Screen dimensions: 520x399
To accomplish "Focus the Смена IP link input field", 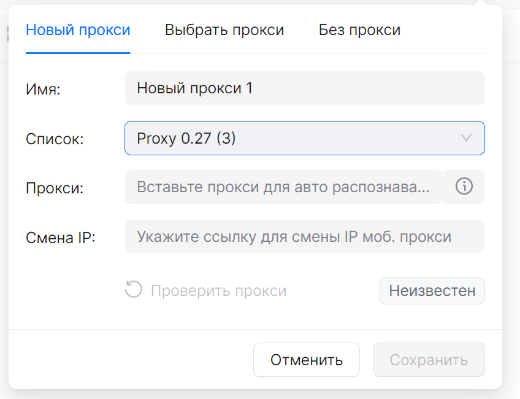I will point(304,236).
